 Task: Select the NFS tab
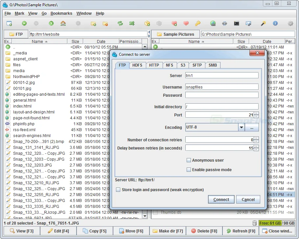170,65
